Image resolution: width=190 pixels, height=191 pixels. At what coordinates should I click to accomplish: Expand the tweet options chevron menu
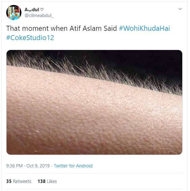pos(180,9)
